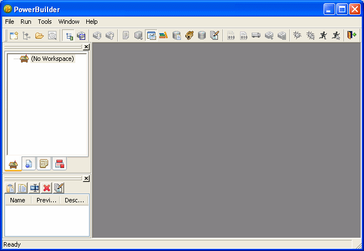Click the Preview magnifier toolbar icon
This screenshot has width=364, height=251.
coord(52,35)
